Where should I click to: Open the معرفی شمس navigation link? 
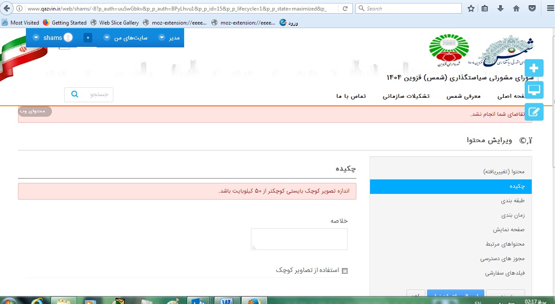(x=464, y=96)
